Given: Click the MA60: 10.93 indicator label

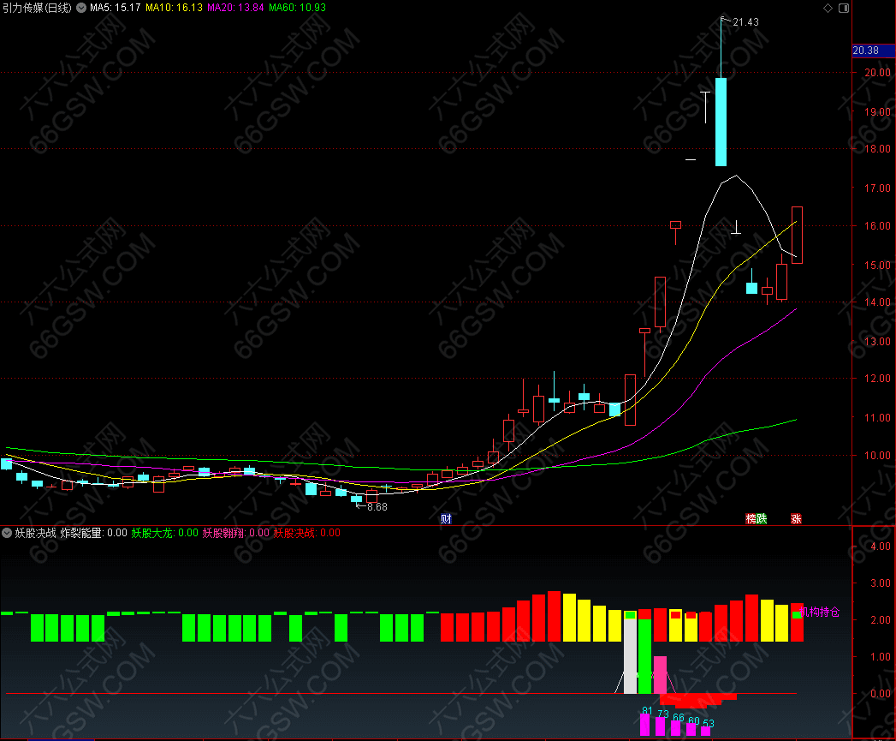Looking at the screenshot, I should point(297,8).
